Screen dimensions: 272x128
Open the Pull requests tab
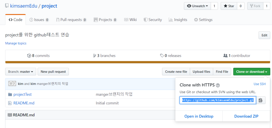[x=71, y=20]
